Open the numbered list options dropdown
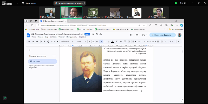This screenshot has width=208, height=104. (x=153, y=42)
